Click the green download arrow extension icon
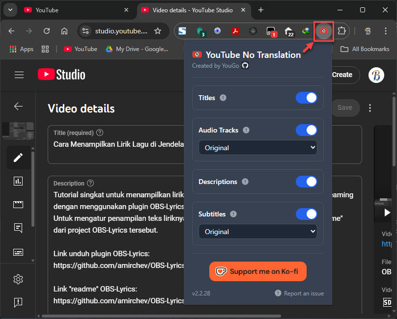This screenshot has width=397, height=319. pyautogui.click(x=253, y=31)
